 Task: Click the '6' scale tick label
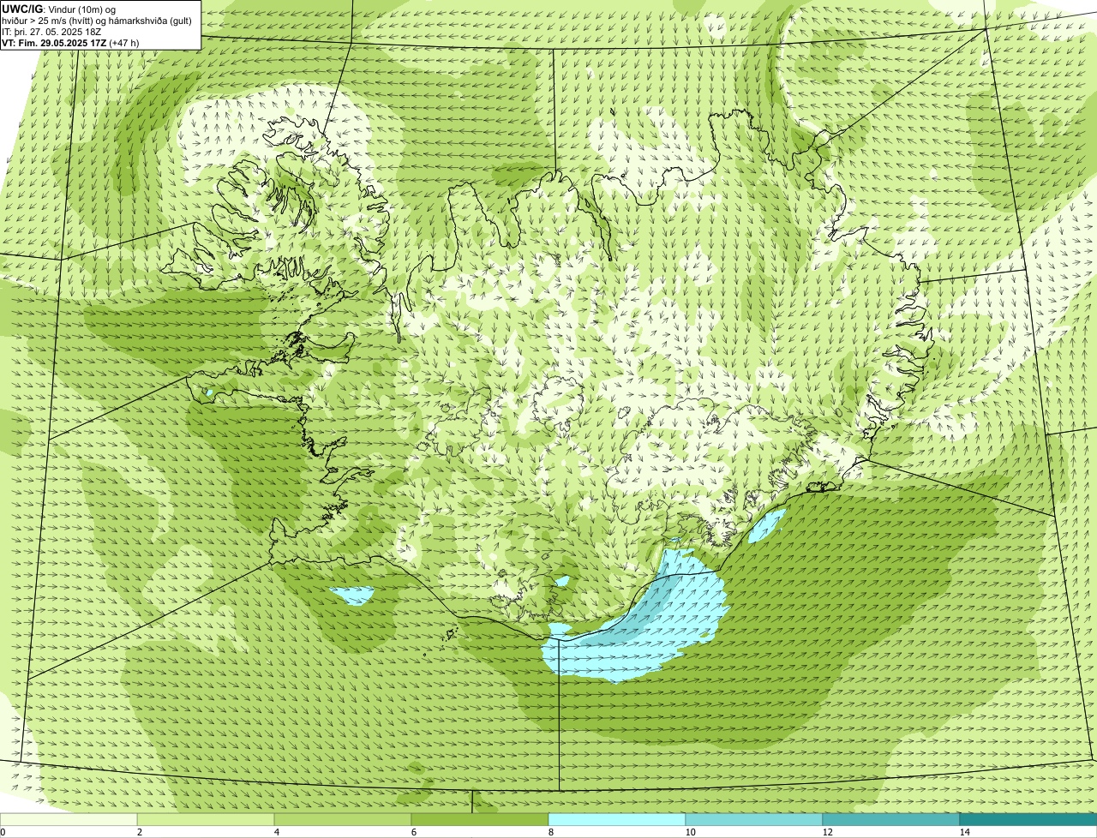pos(413,832)
